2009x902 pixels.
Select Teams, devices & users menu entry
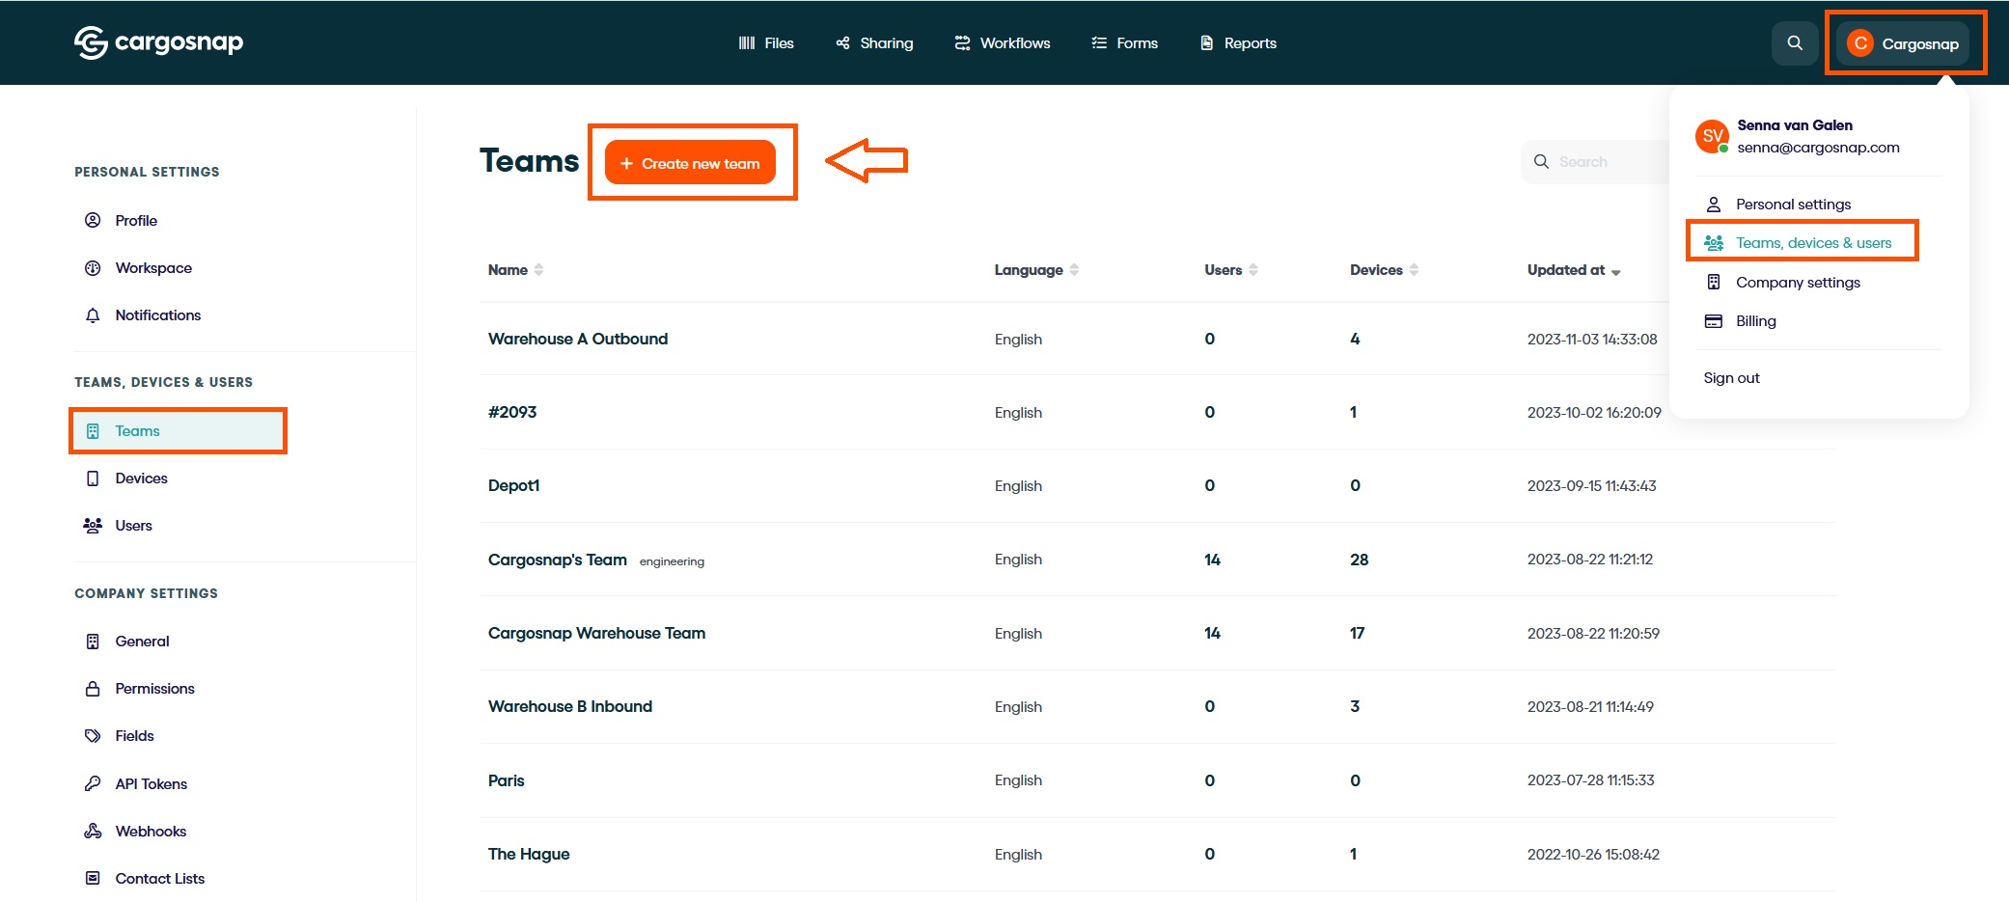(1801, 243)
